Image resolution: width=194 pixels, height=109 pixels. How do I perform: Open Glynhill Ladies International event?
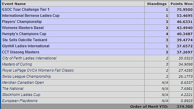pyautogui.click(x=26, y=46)
